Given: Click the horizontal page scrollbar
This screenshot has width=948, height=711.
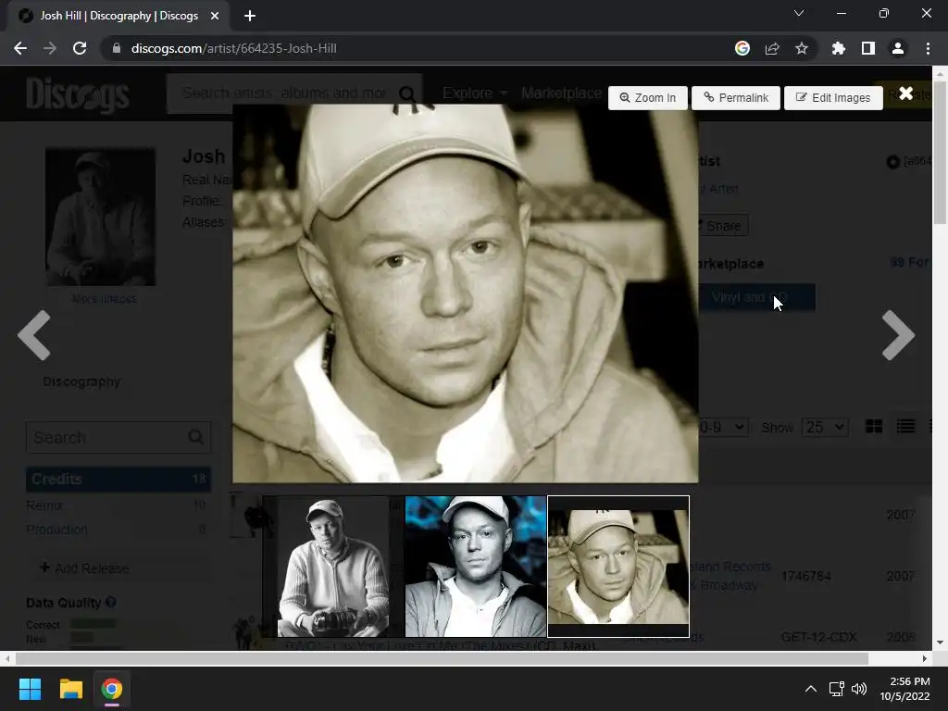Looking at the screenshot, I should tap(442, 658).
